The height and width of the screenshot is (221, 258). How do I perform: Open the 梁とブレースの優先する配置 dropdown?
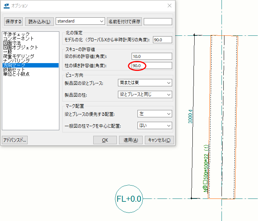[x=155, y=114]
